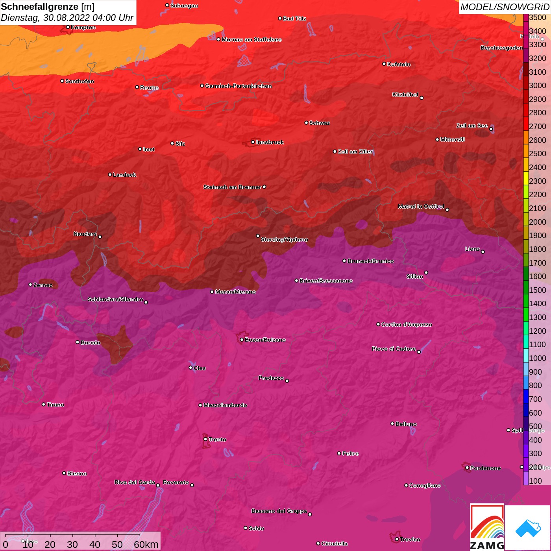Click the Predazzo label
This screenshot has height=551, width=551.
coord(271,378)
